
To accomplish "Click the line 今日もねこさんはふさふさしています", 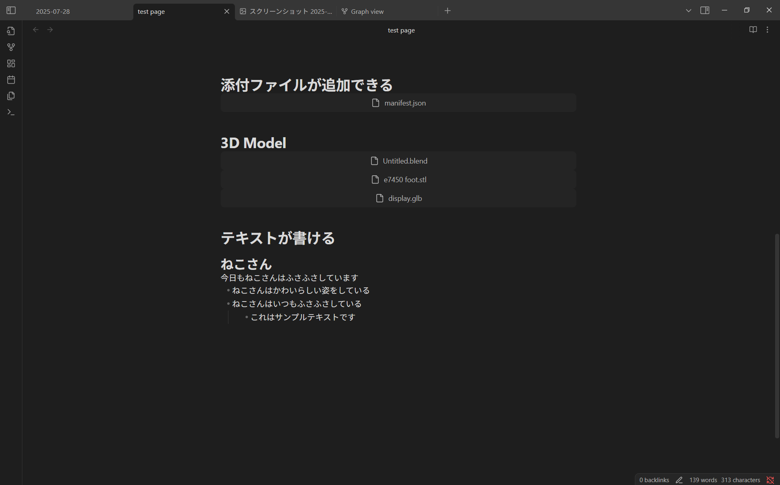I will tap(289, 278).
